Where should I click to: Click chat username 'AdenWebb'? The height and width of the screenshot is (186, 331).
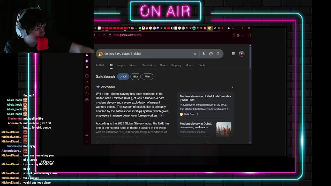(x=15, y=123)
